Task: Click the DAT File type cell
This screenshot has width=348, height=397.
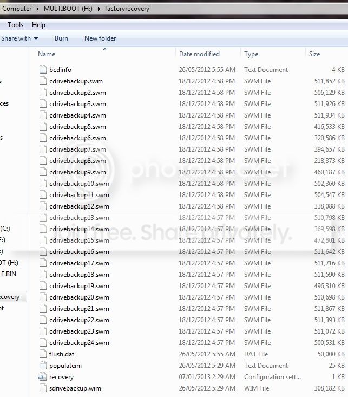Action: click(x=256, y=354)
